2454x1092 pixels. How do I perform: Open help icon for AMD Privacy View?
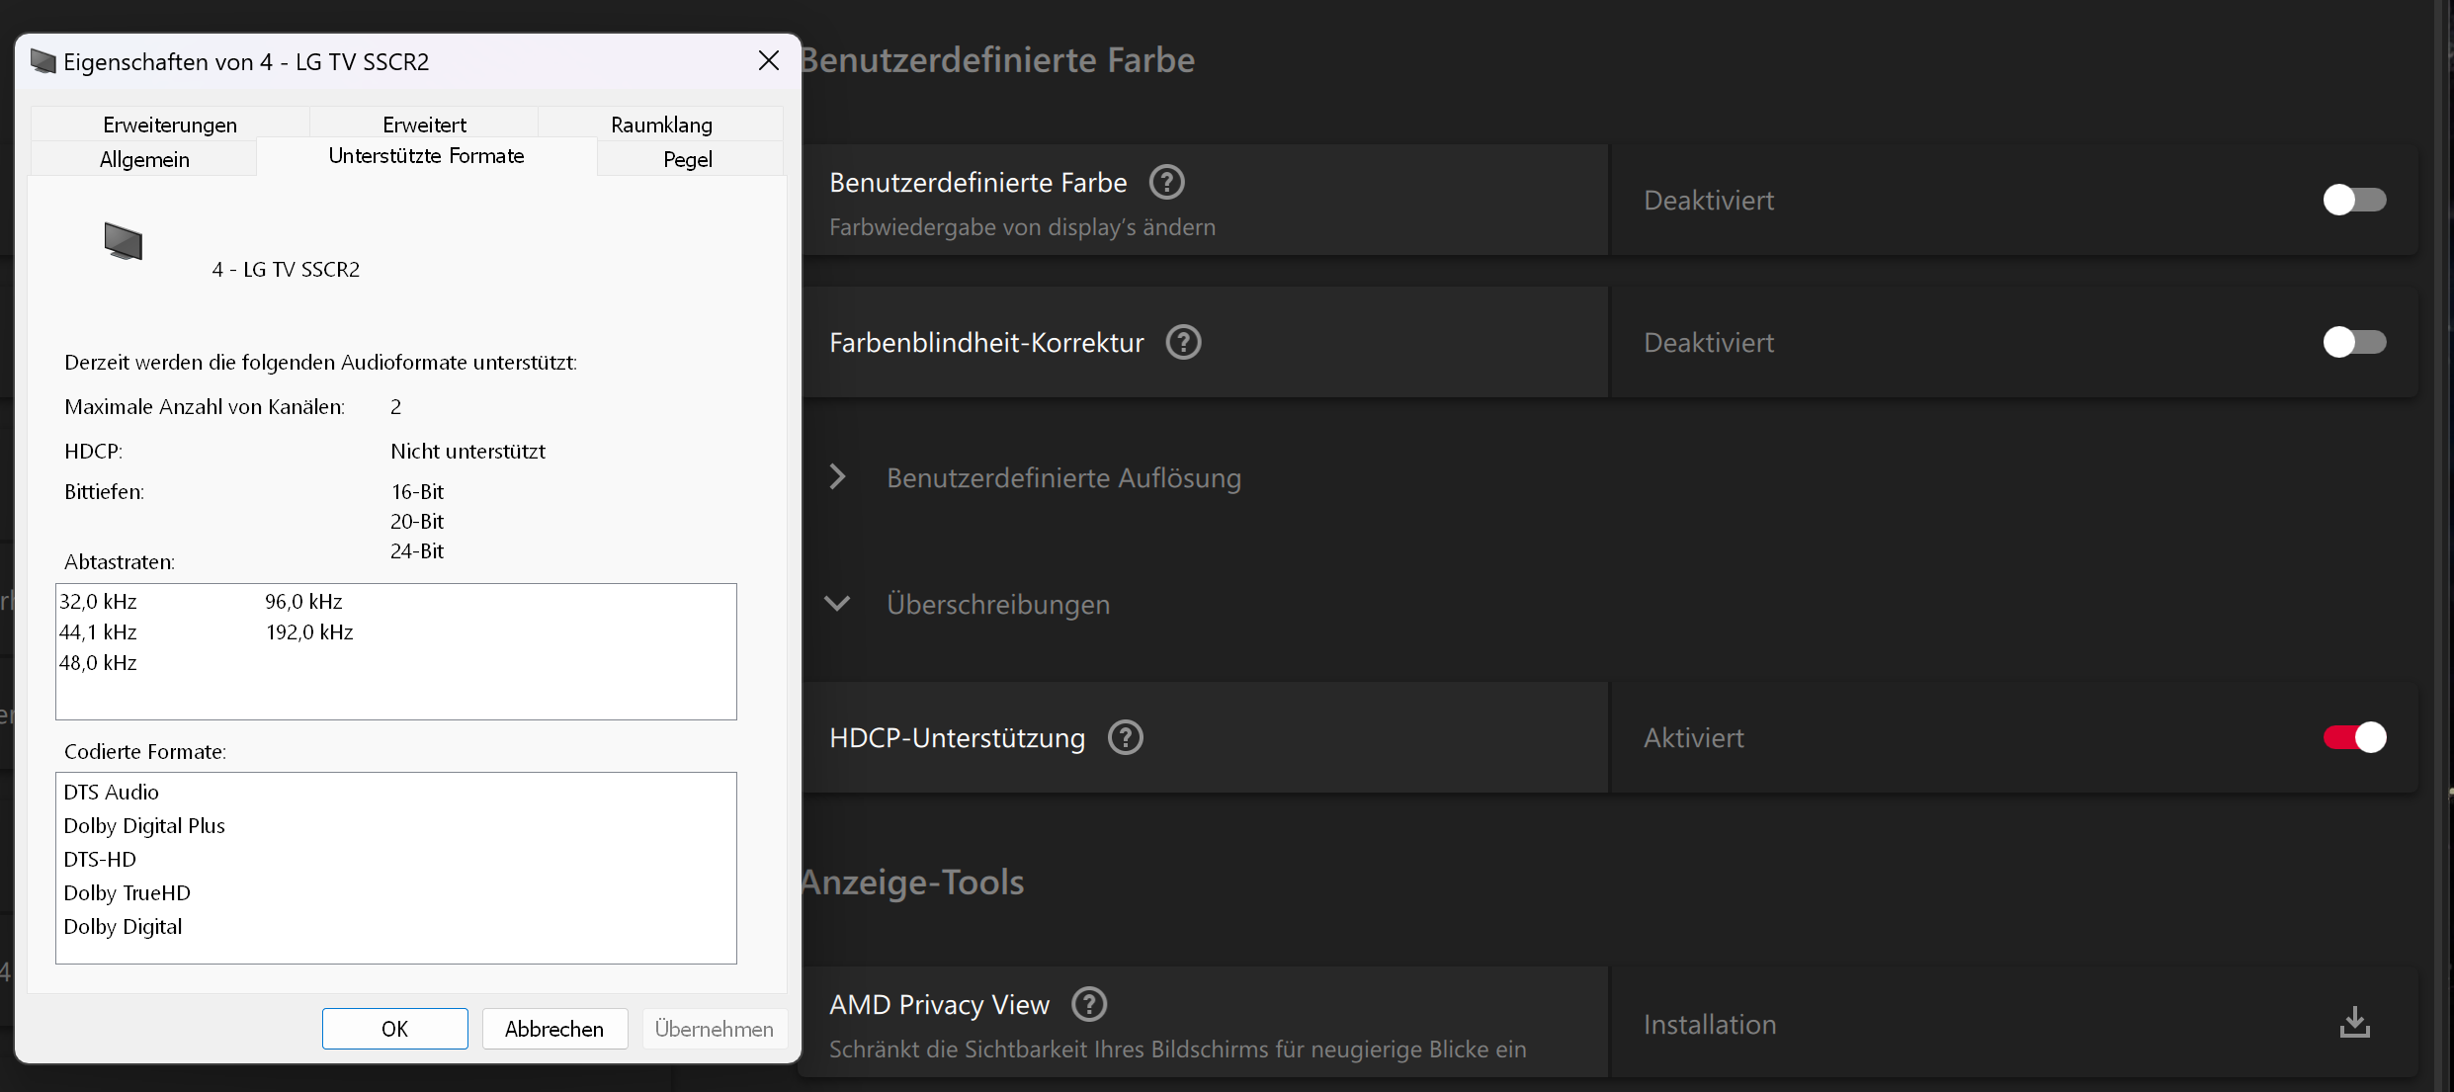(1089, 1004)
